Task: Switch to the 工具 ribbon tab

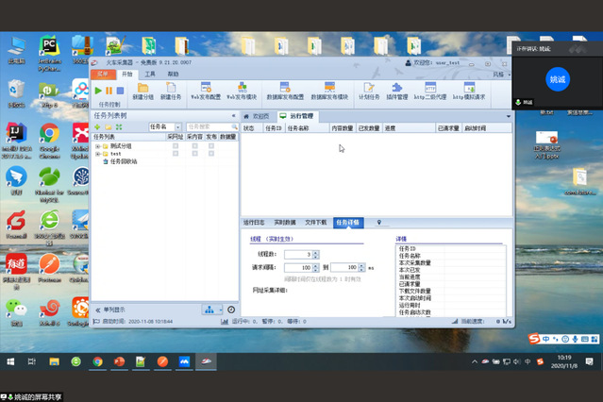Action: click(x=150, y=73)
